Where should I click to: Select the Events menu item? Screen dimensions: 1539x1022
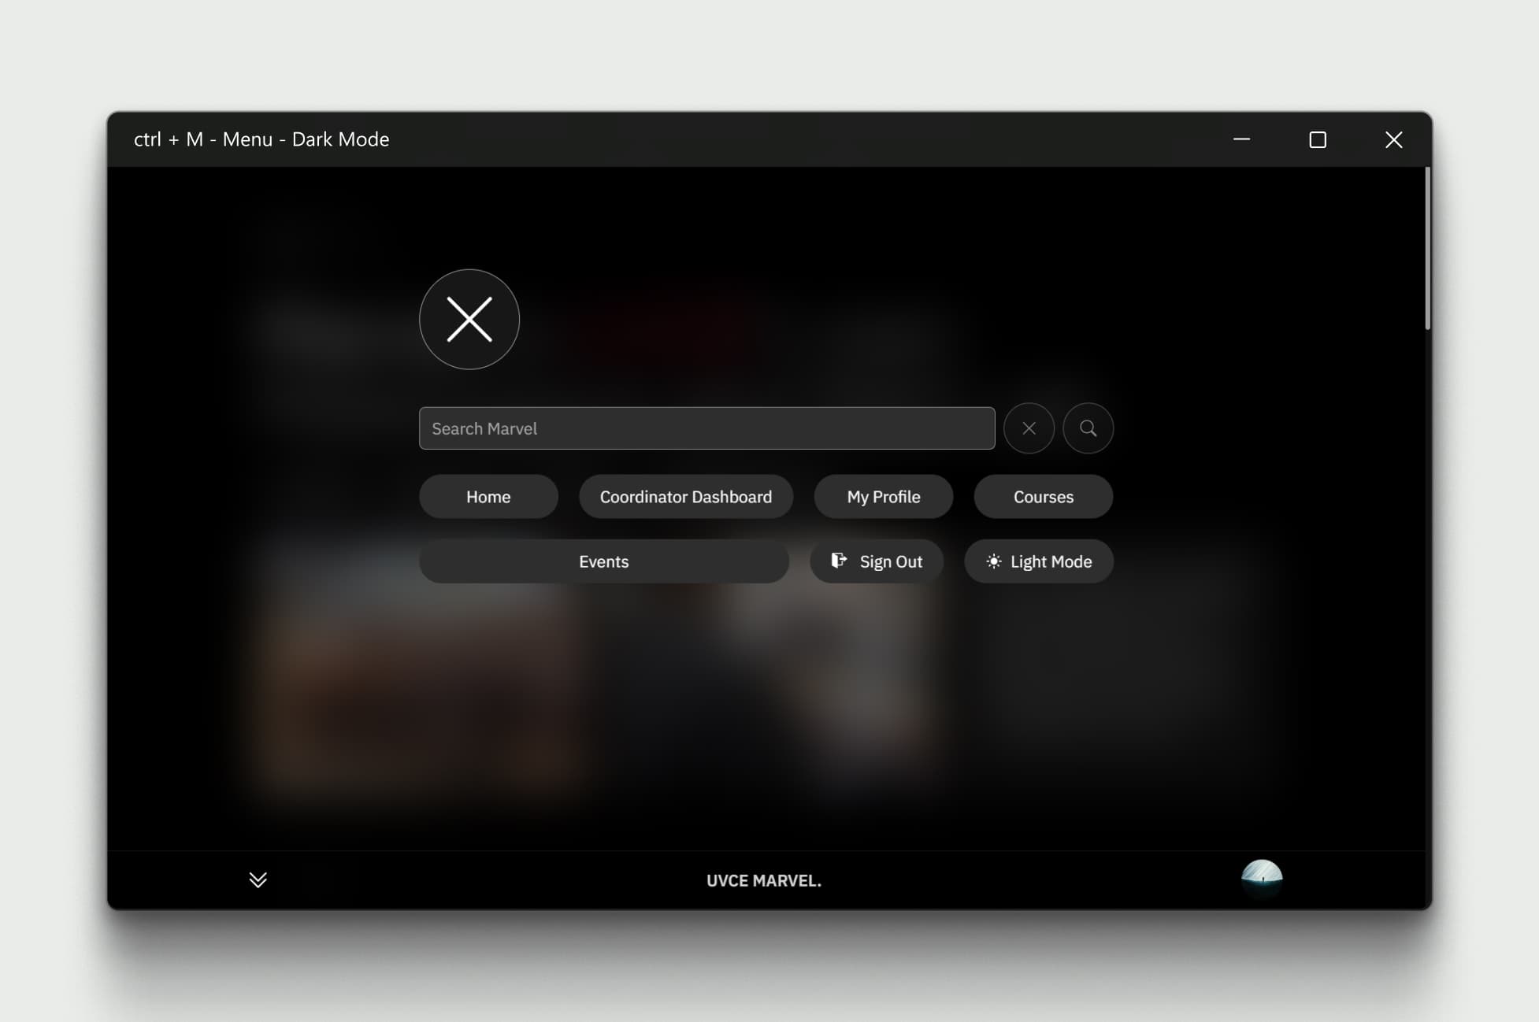point(603,561)
